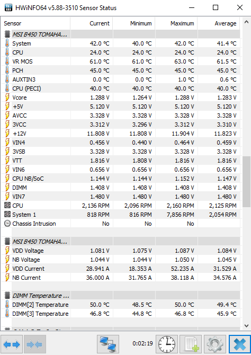Click the Average column header

(x=219, y=23)
